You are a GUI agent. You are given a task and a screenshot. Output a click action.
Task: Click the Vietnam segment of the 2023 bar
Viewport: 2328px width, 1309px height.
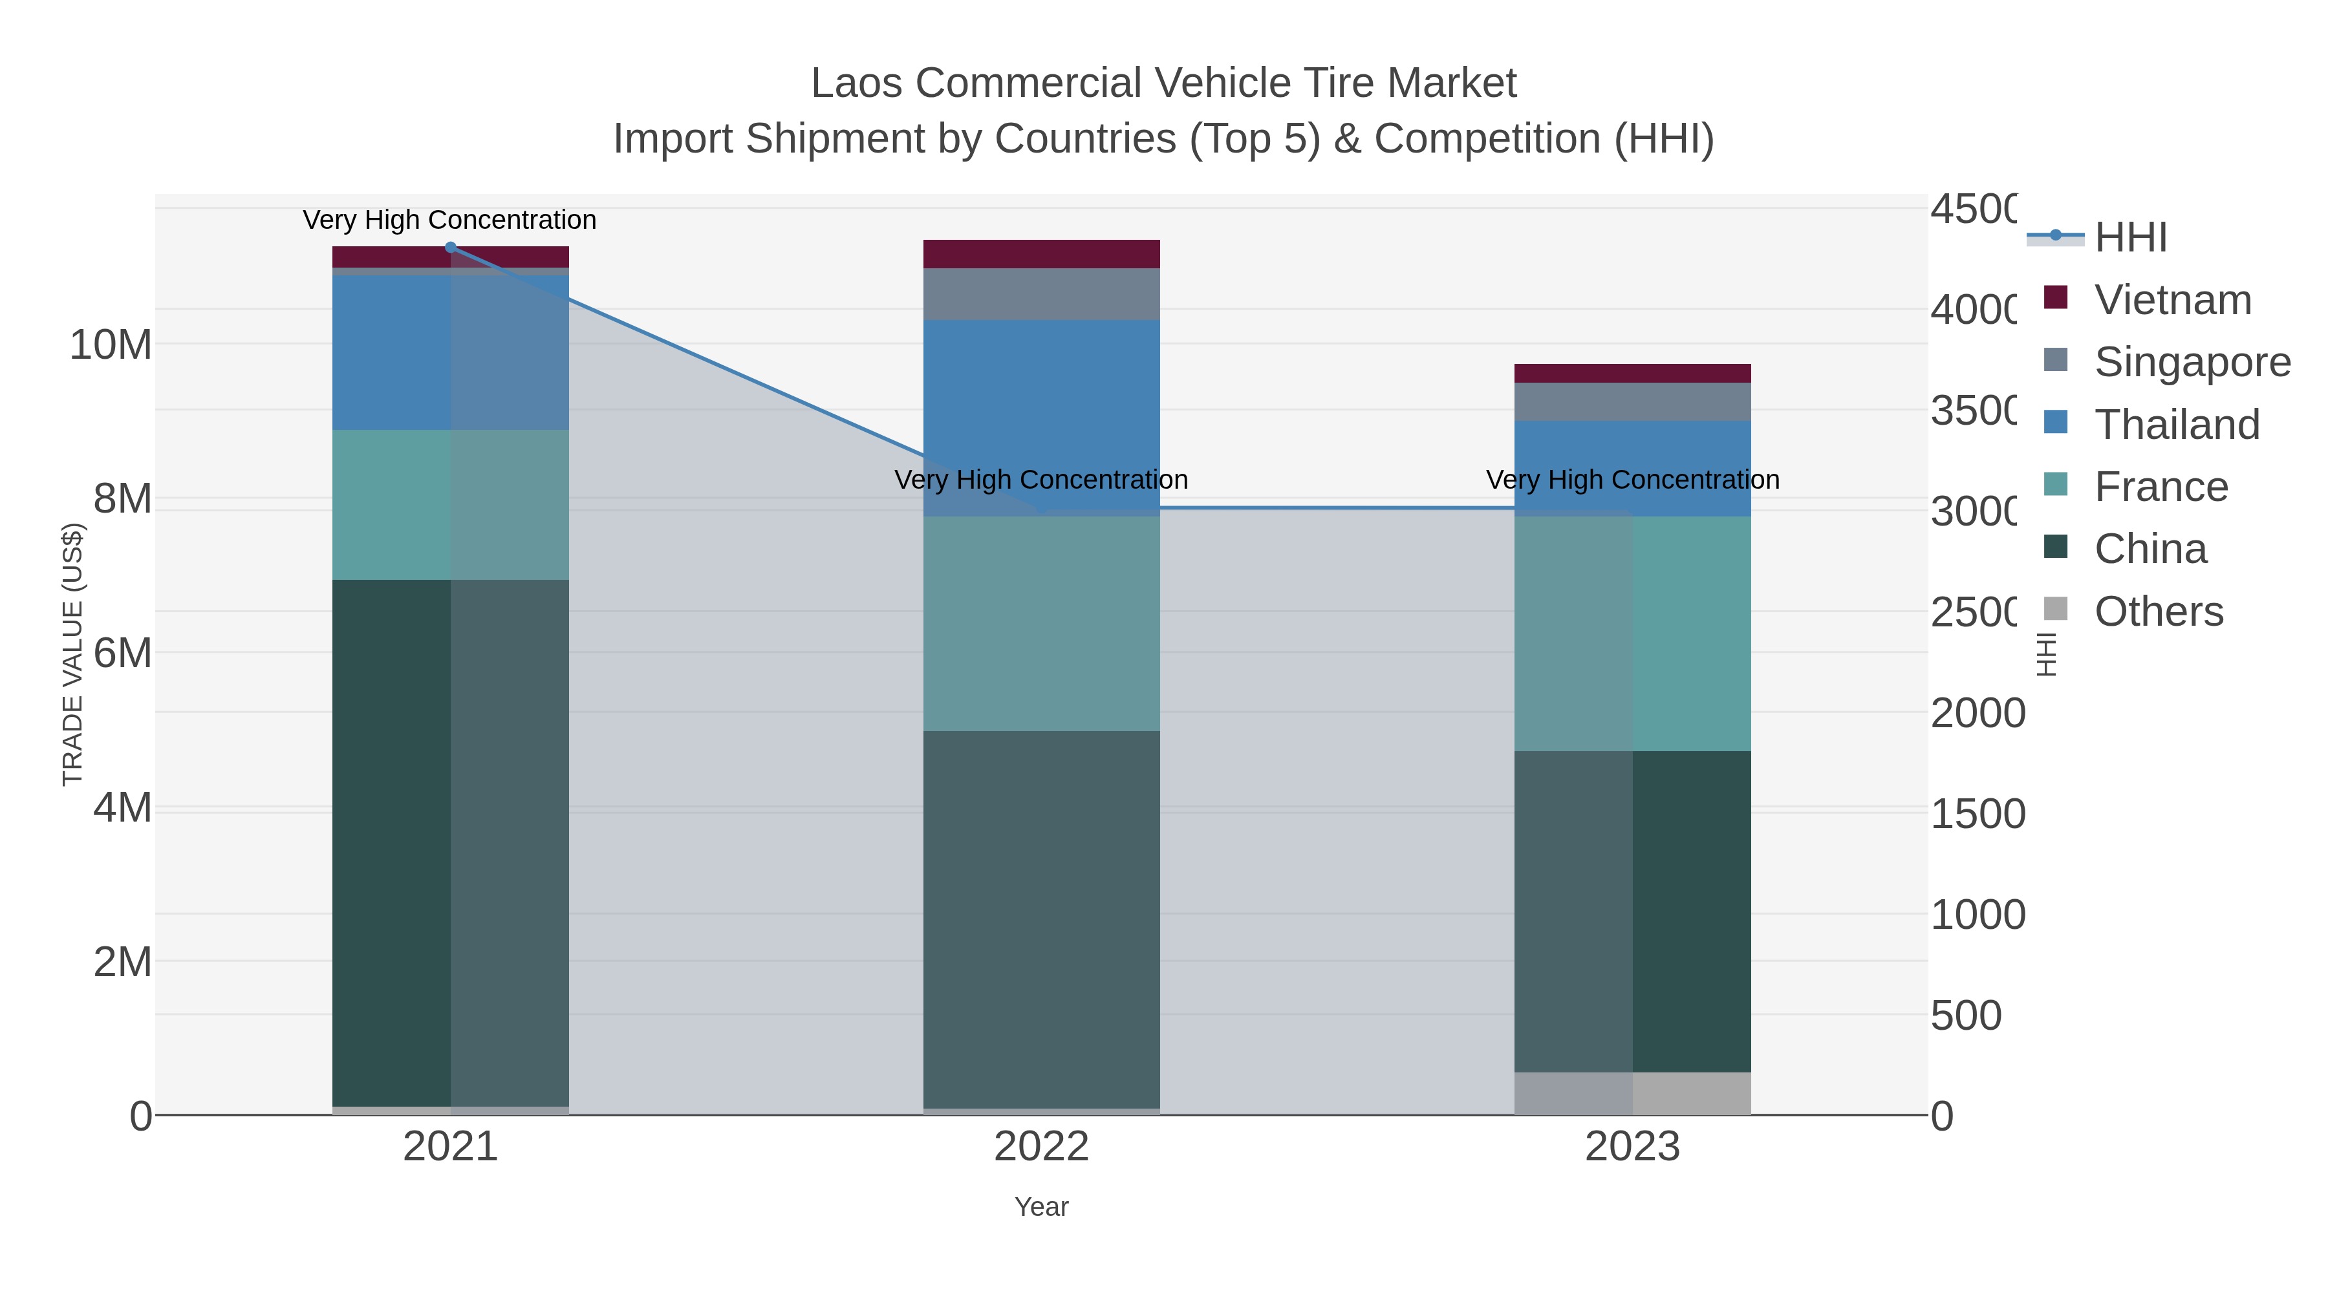(x=1632, y=373)
